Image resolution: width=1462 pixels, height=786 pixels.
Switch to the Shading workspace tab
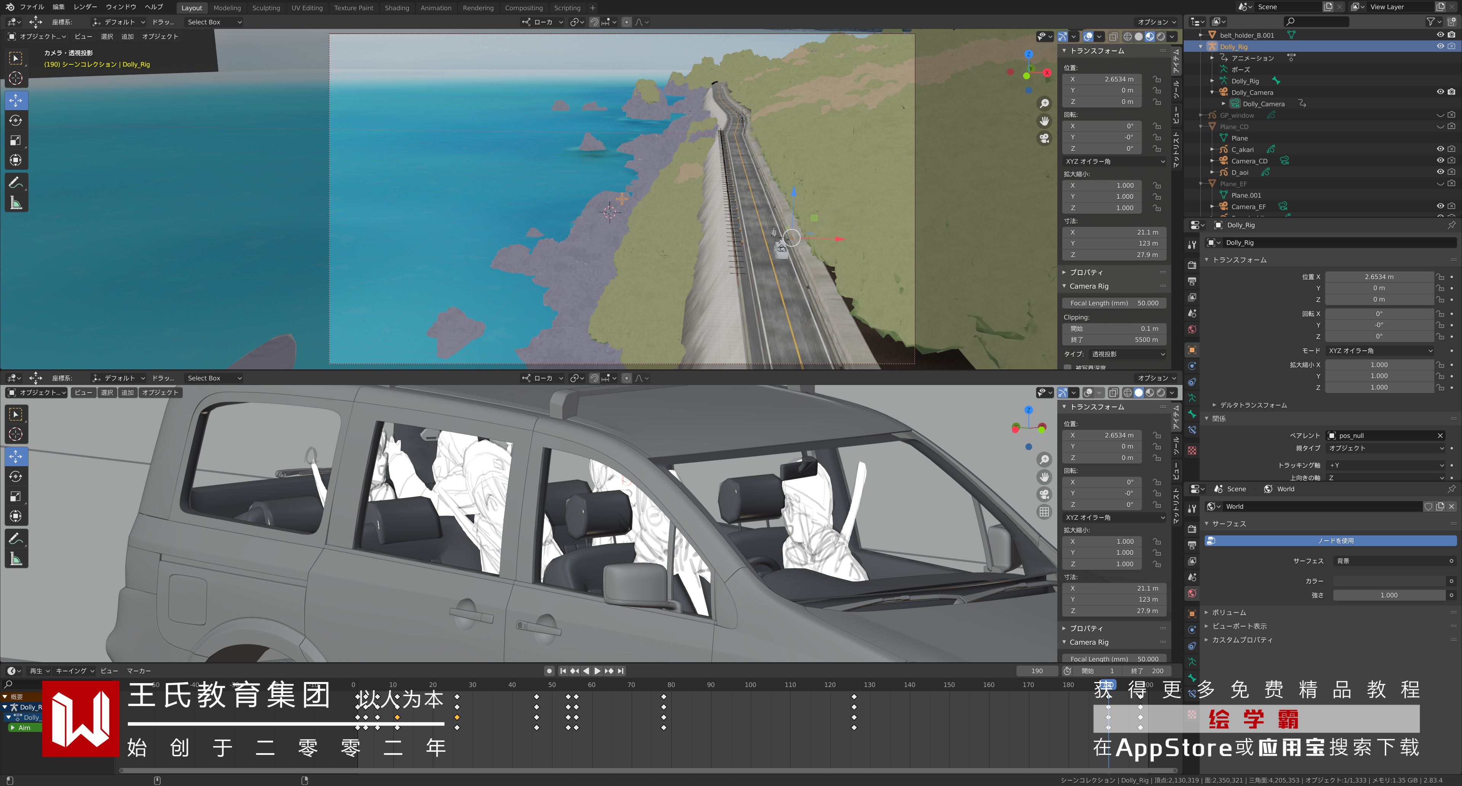click(x=396, y=8)
